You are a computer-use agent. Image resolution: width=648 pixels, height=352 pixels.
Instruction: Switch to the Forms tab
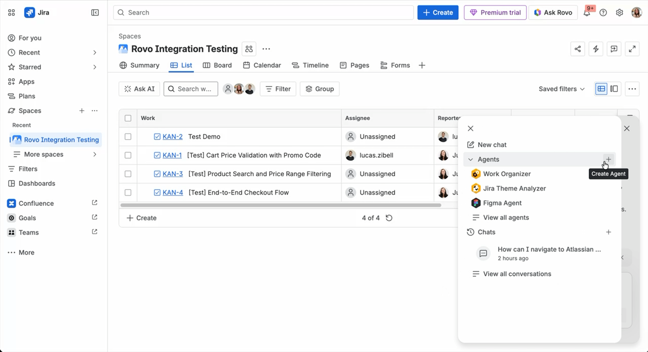tap(395, 65)
